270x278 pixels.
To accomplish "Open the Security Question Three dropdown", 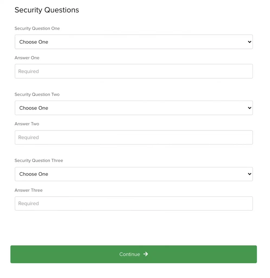I will (x=134, y=174).
